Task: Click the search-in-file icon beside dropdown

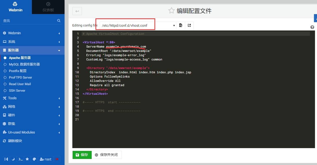Action: [x=181, y=25]
